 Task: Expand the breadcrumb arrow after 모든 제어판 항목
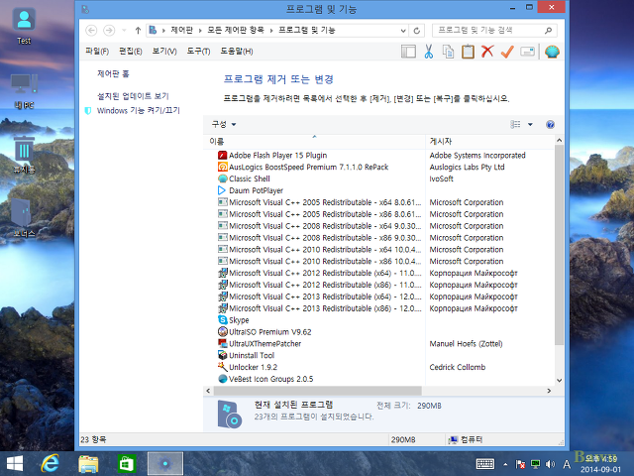270,31
